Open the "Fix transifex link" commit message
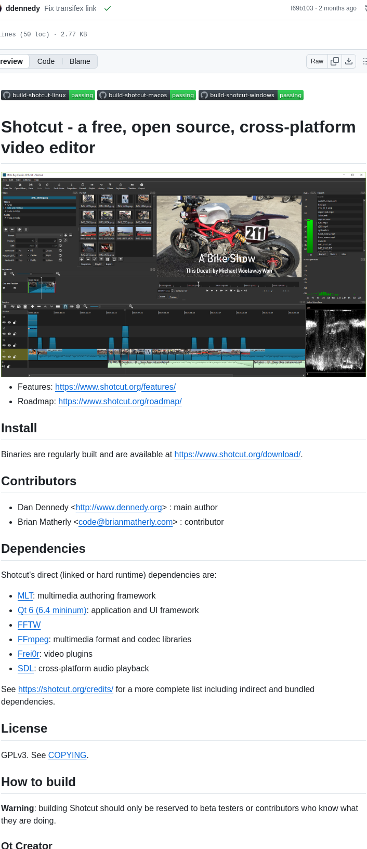 [70, 8]
